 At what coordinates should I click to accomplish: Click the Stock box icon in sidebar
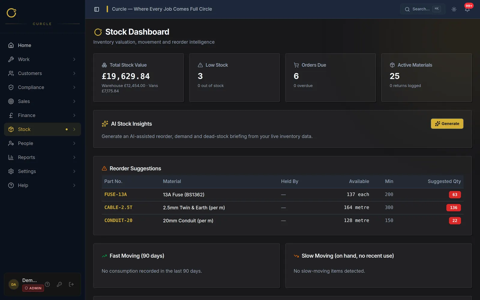[11, 129]
